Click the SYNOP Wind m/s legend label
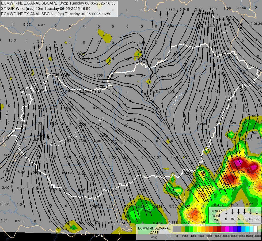This screenshot has width=262, height=241. click(216, 215)
